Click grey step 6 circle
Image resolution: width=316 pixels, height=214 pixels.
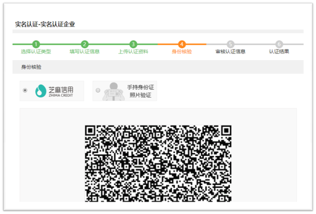point(279,44)
